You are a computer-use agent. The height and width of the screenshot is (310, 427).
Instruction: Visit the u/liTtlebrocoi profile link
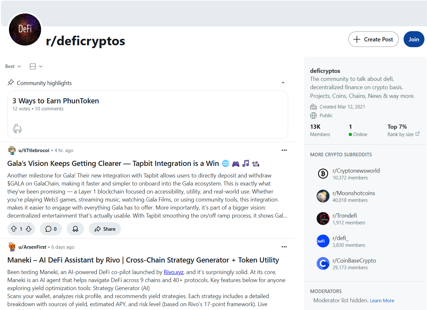tap(34, 151)
